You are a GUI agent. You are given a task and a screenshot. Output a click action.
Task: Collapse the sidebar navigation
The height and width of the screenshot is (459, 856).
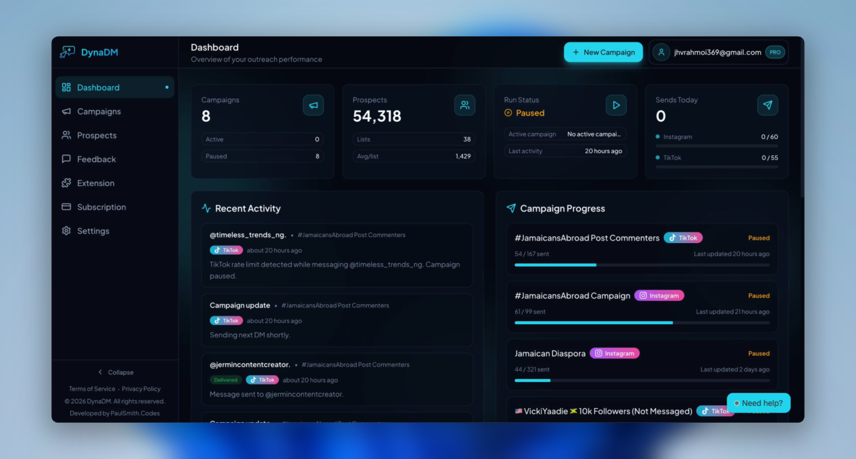pyautogui.click(x=115, y=372)
